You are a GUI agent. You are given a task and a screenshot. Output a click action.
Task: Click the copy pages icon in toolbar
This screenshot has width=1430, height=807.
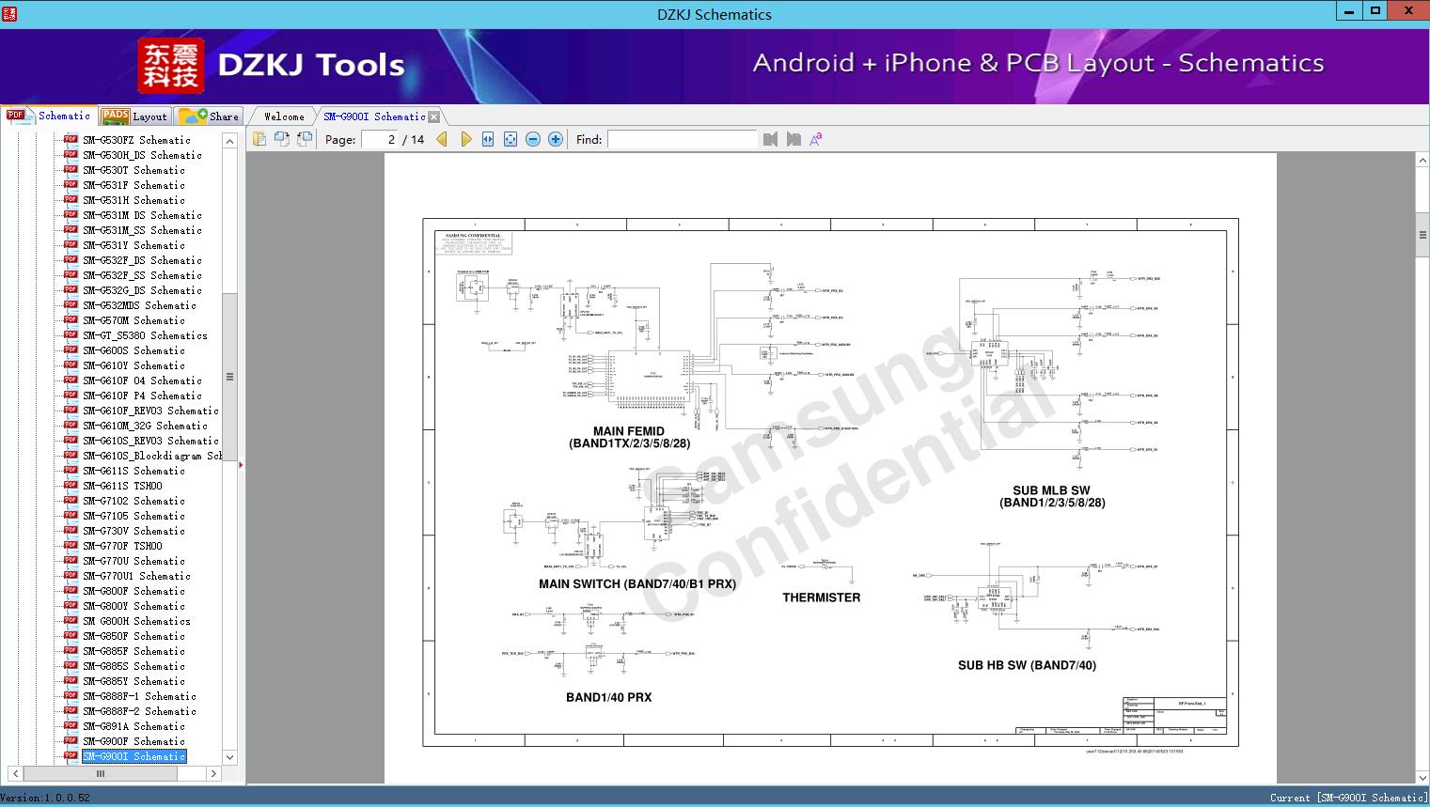click(x=259, y=139)
